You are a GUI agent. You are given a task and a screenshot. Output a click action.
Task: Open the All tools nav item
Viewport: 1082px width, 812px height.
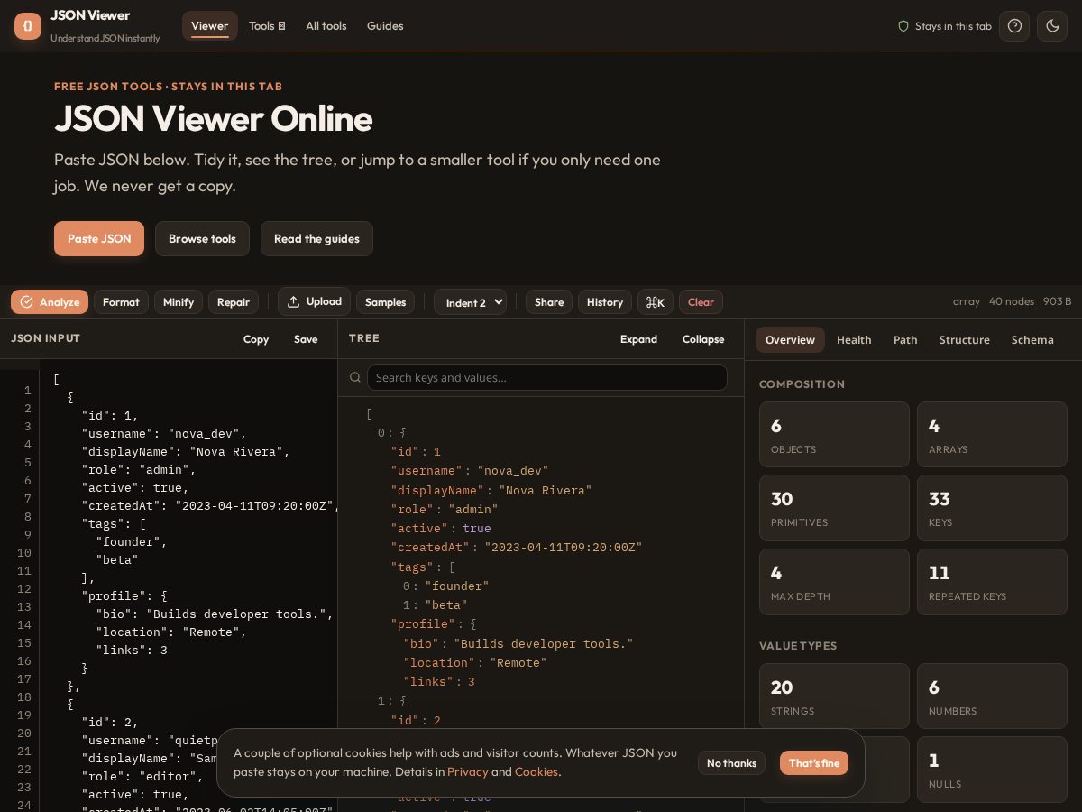326,26
